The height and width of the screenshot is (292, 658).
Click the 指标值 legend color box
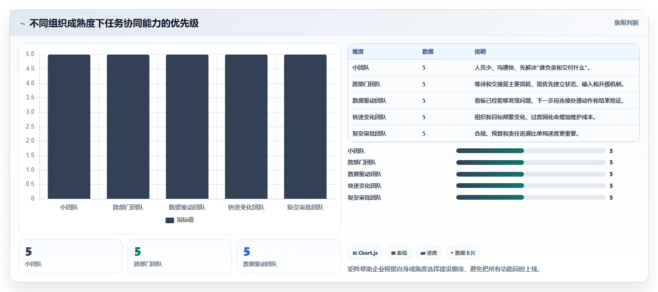[170, 220]
